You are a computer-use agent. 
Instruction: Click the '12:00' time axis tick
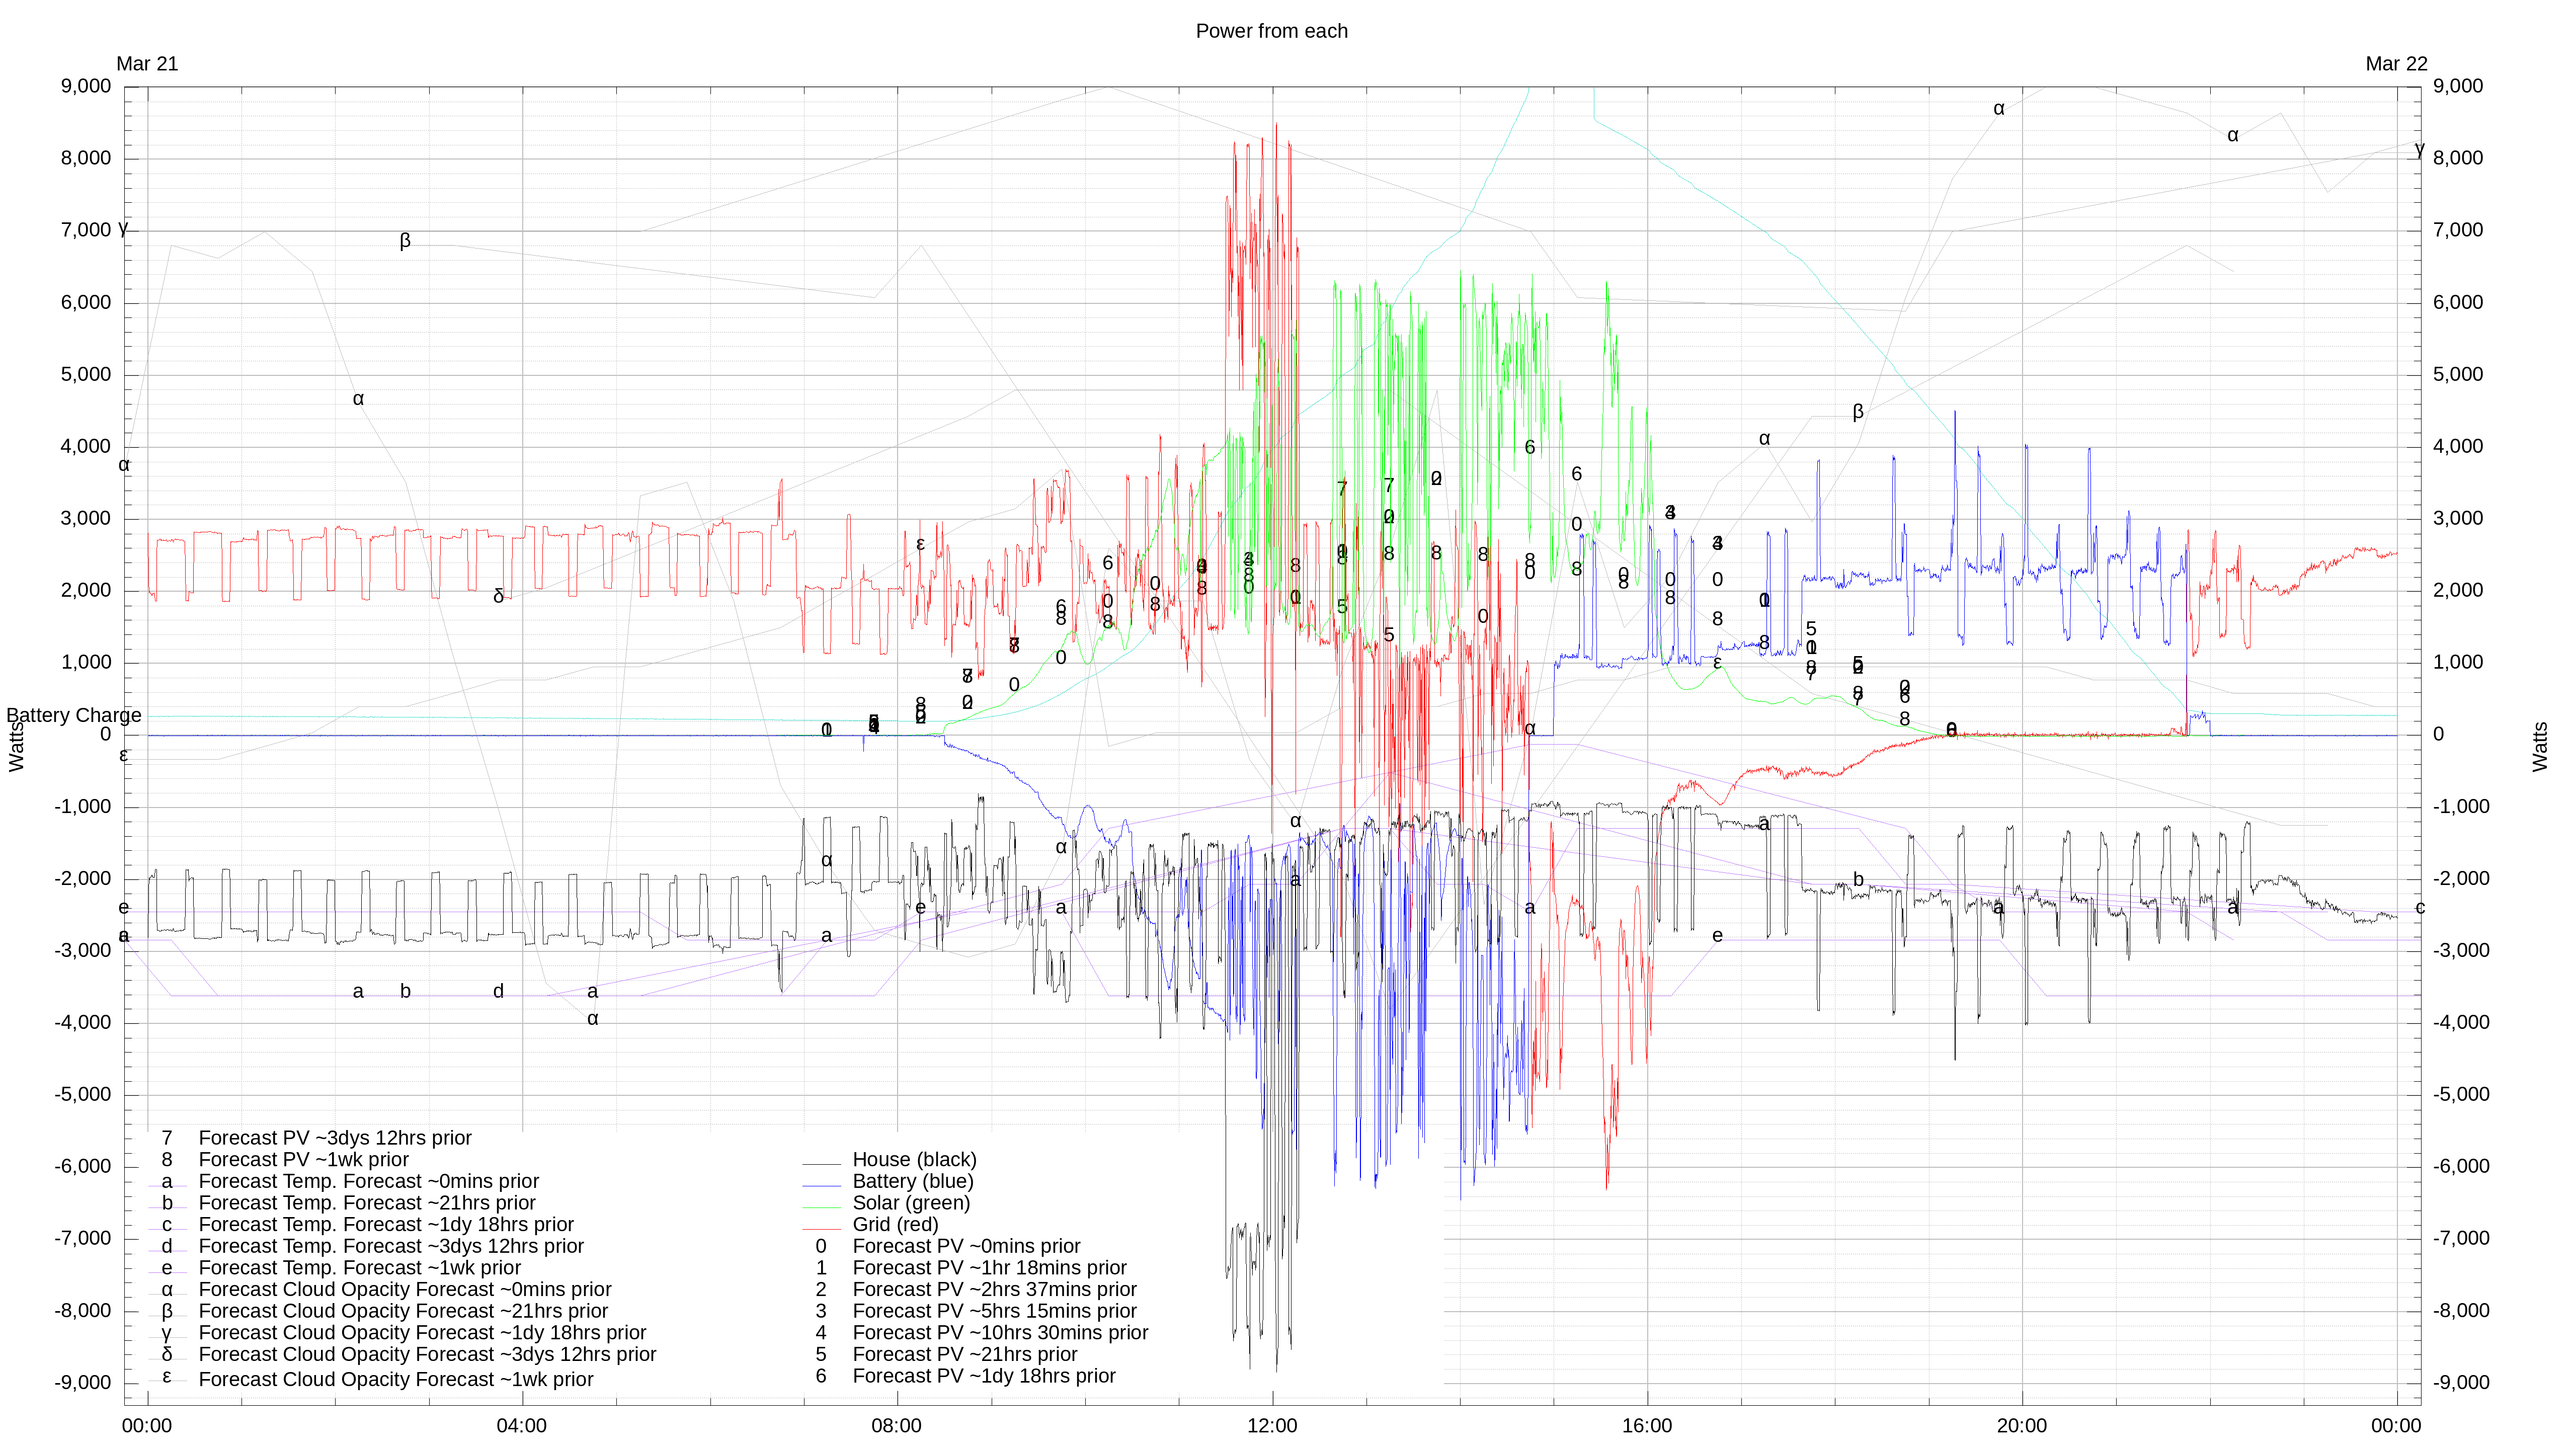pos(1272,1426)
